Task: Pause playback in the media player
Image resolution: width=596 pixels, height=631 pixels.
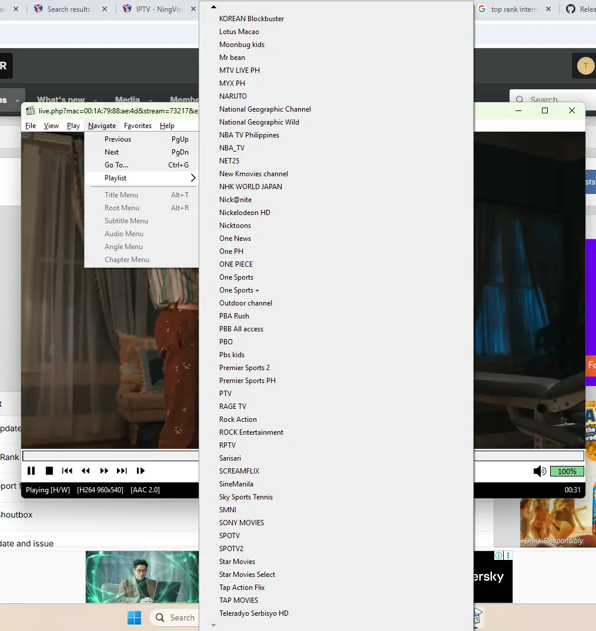Action: [x=31, y=471]
